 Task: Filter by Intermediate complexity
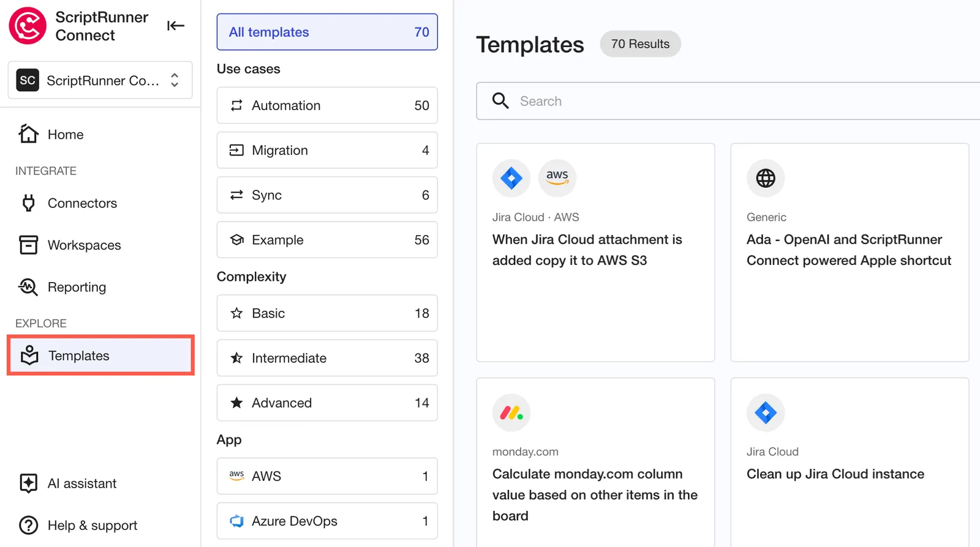click(327, 358)
